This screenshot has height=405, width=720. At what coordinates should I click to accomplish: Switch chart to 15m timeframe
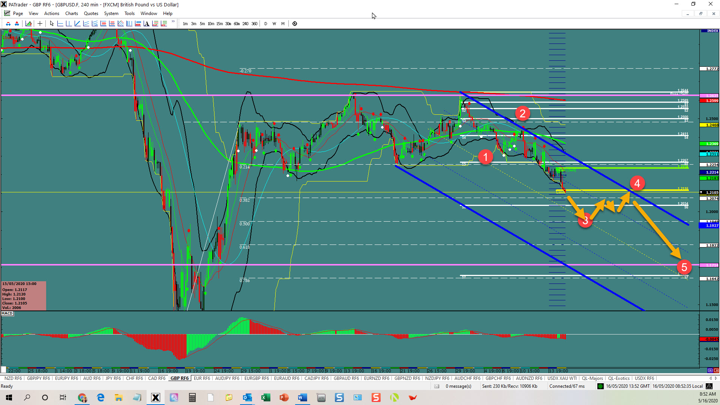click(x=219, y=24)
